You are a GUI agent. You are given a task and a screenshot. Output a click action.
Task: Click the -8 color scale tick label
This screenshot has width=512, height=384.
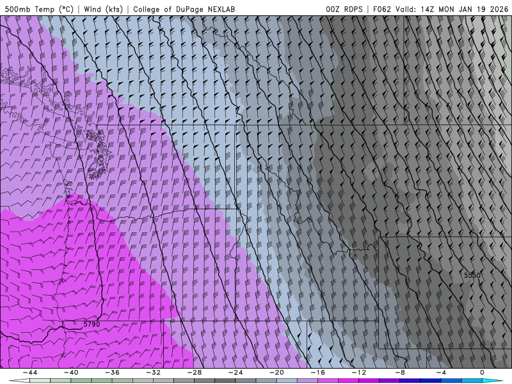point(400,372)
